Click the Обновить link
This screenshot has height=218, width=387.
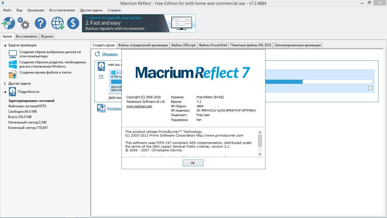[110, 54]
